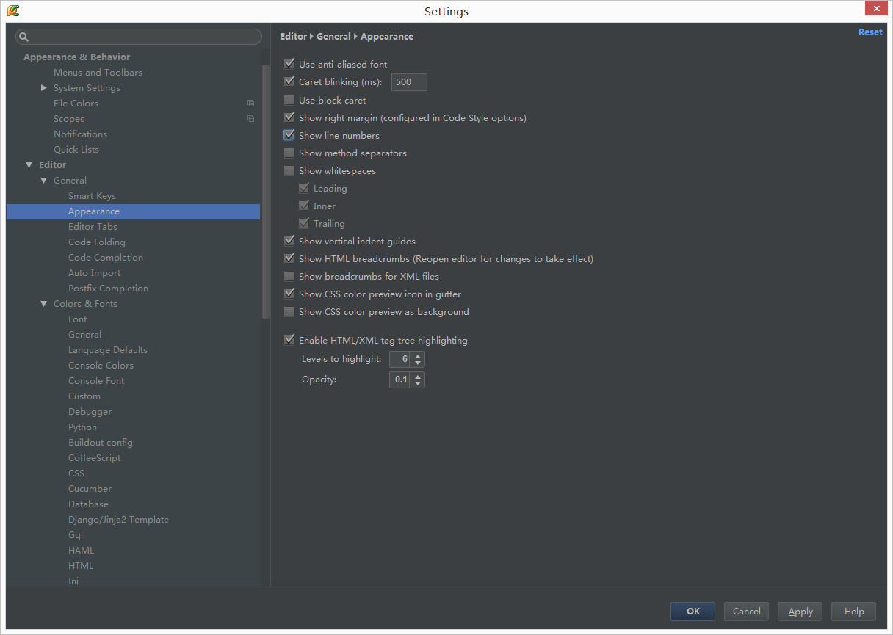Image resolution: width=893 pixels, height=635 pixels.
Task: Collapse the Editor tree section
Action: [x=29, y=165]
